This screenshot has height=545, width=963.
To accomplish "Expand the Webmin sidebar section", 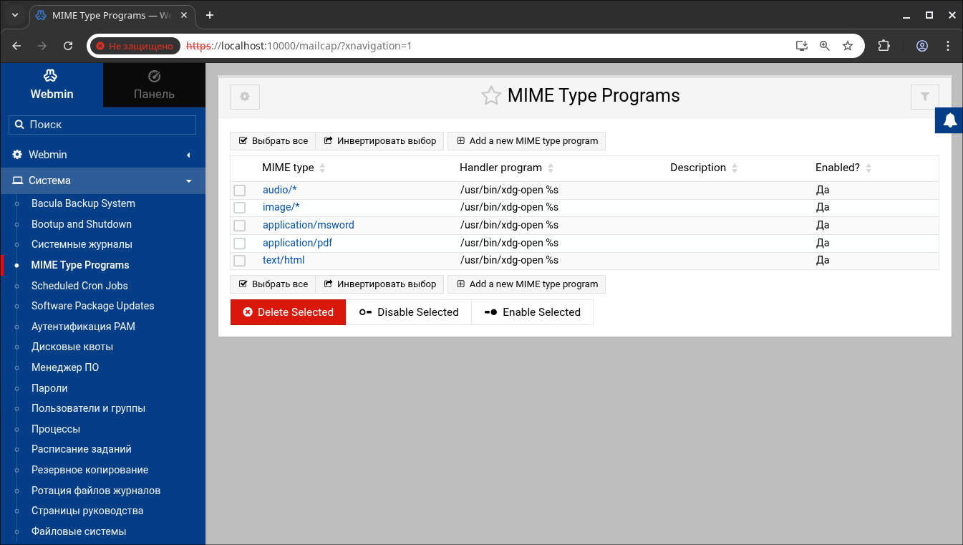I will coord(102,155).
